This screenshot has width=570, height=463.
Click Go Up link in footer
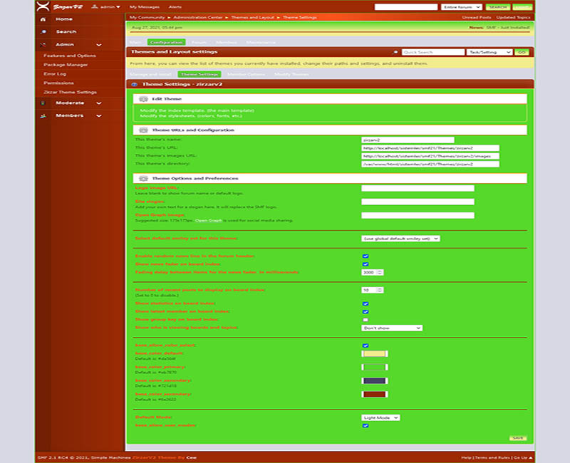523,458
